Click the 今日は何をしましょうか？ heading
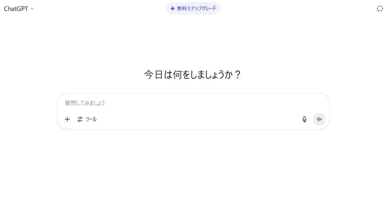Viewport: 387px width, 217px height. click(193, 75)
